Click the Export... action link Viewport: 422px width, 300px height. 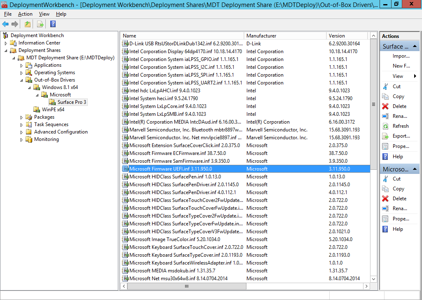401,136
